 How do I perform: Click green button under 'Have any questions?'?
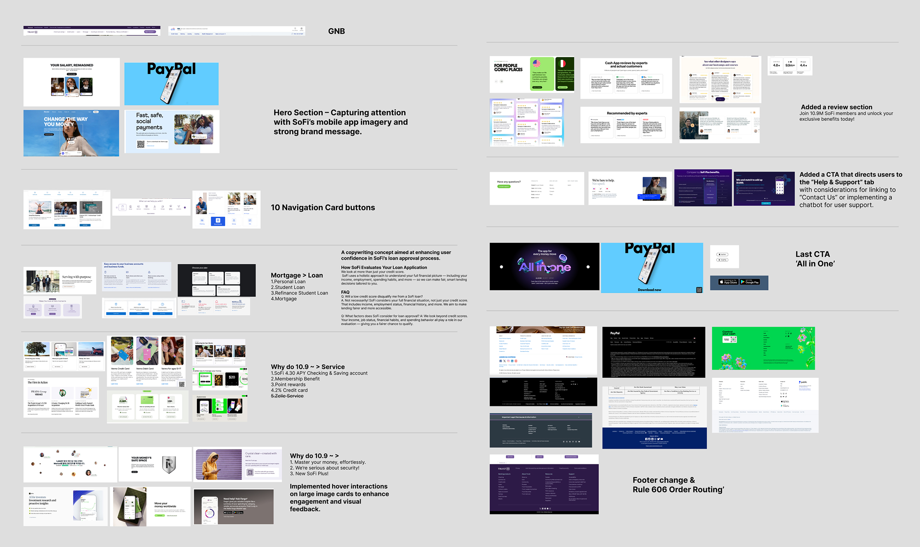[x=504, y=186]
